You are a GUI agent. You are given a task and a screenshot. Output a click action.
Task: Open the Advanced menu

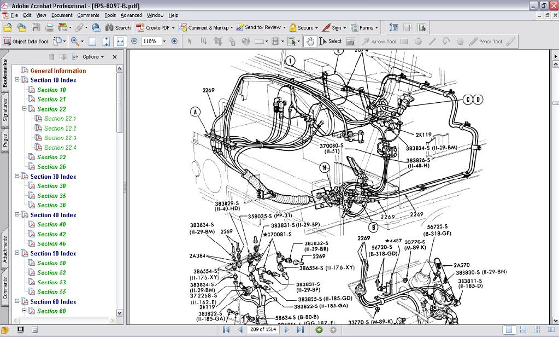[x=131, y=15]
